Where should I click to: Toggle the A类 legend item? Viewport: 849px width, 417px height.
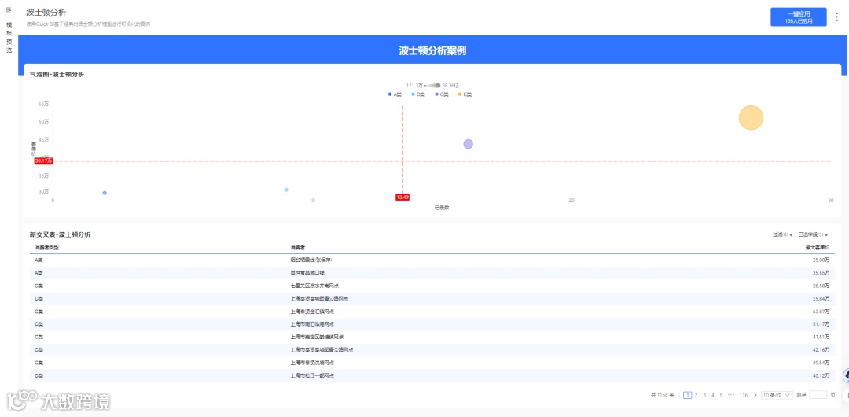(395, 94)
